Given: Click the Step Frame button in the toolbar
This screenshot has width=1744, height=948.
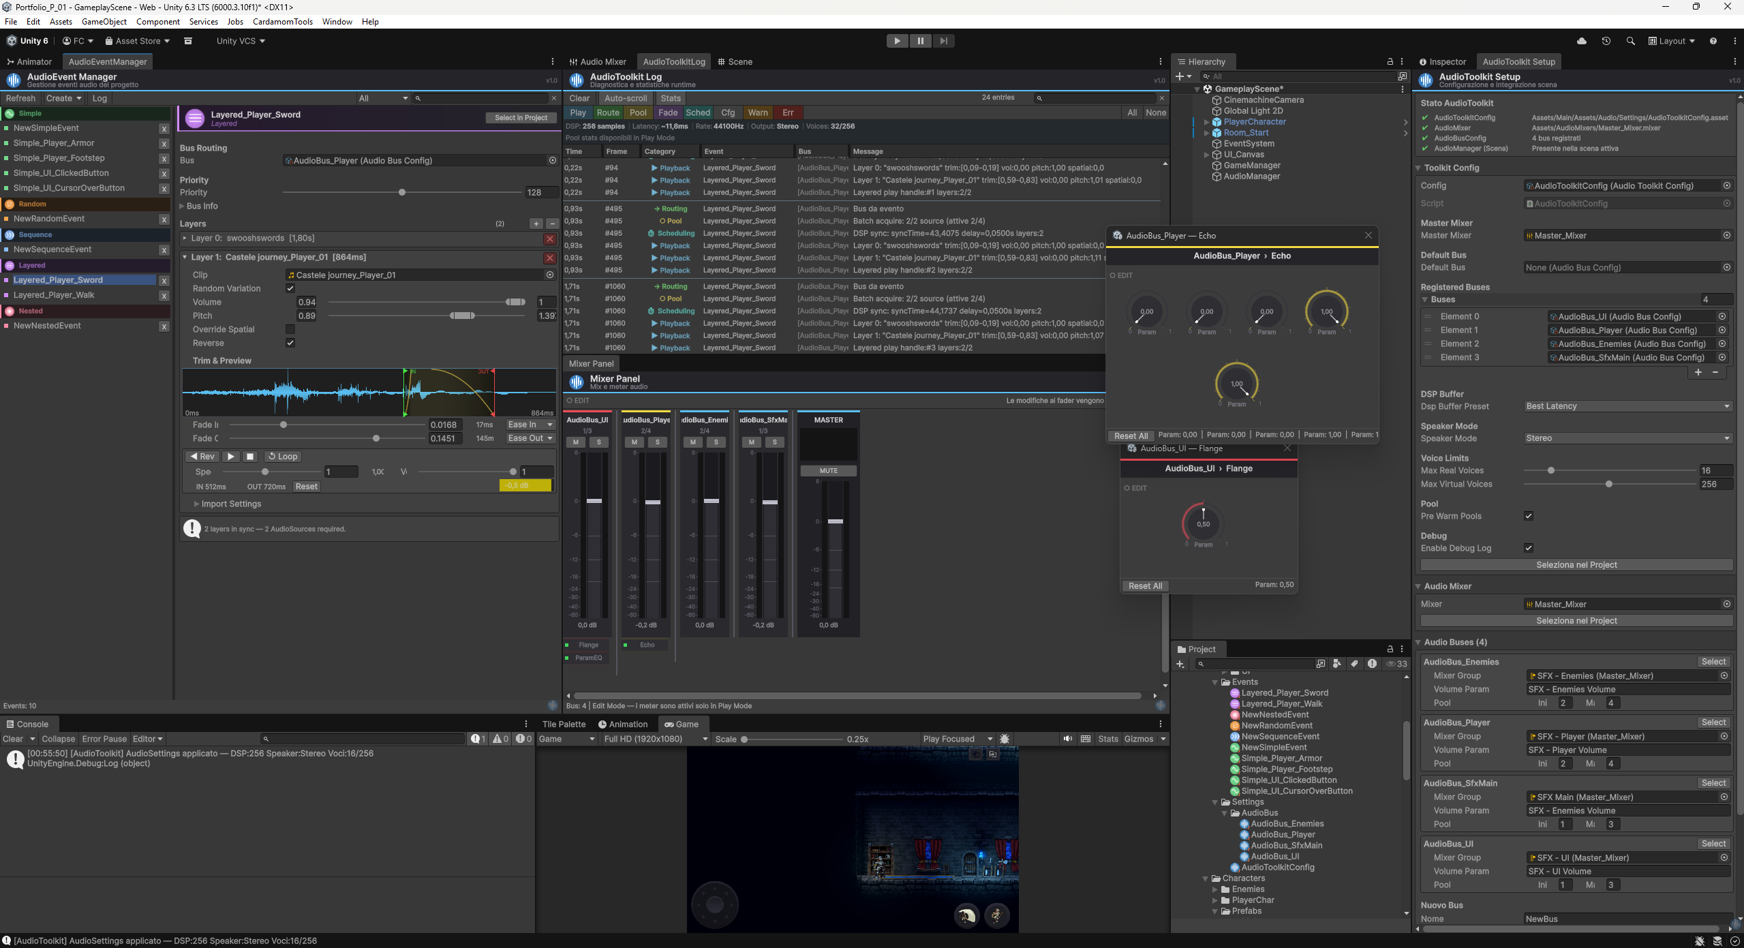Looking at the screenshot, I should click(x=943, y=40).
